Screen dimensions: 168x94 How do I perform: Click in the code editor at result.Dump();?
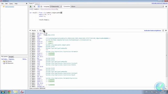pyautogui.click(x=44, y=20)
